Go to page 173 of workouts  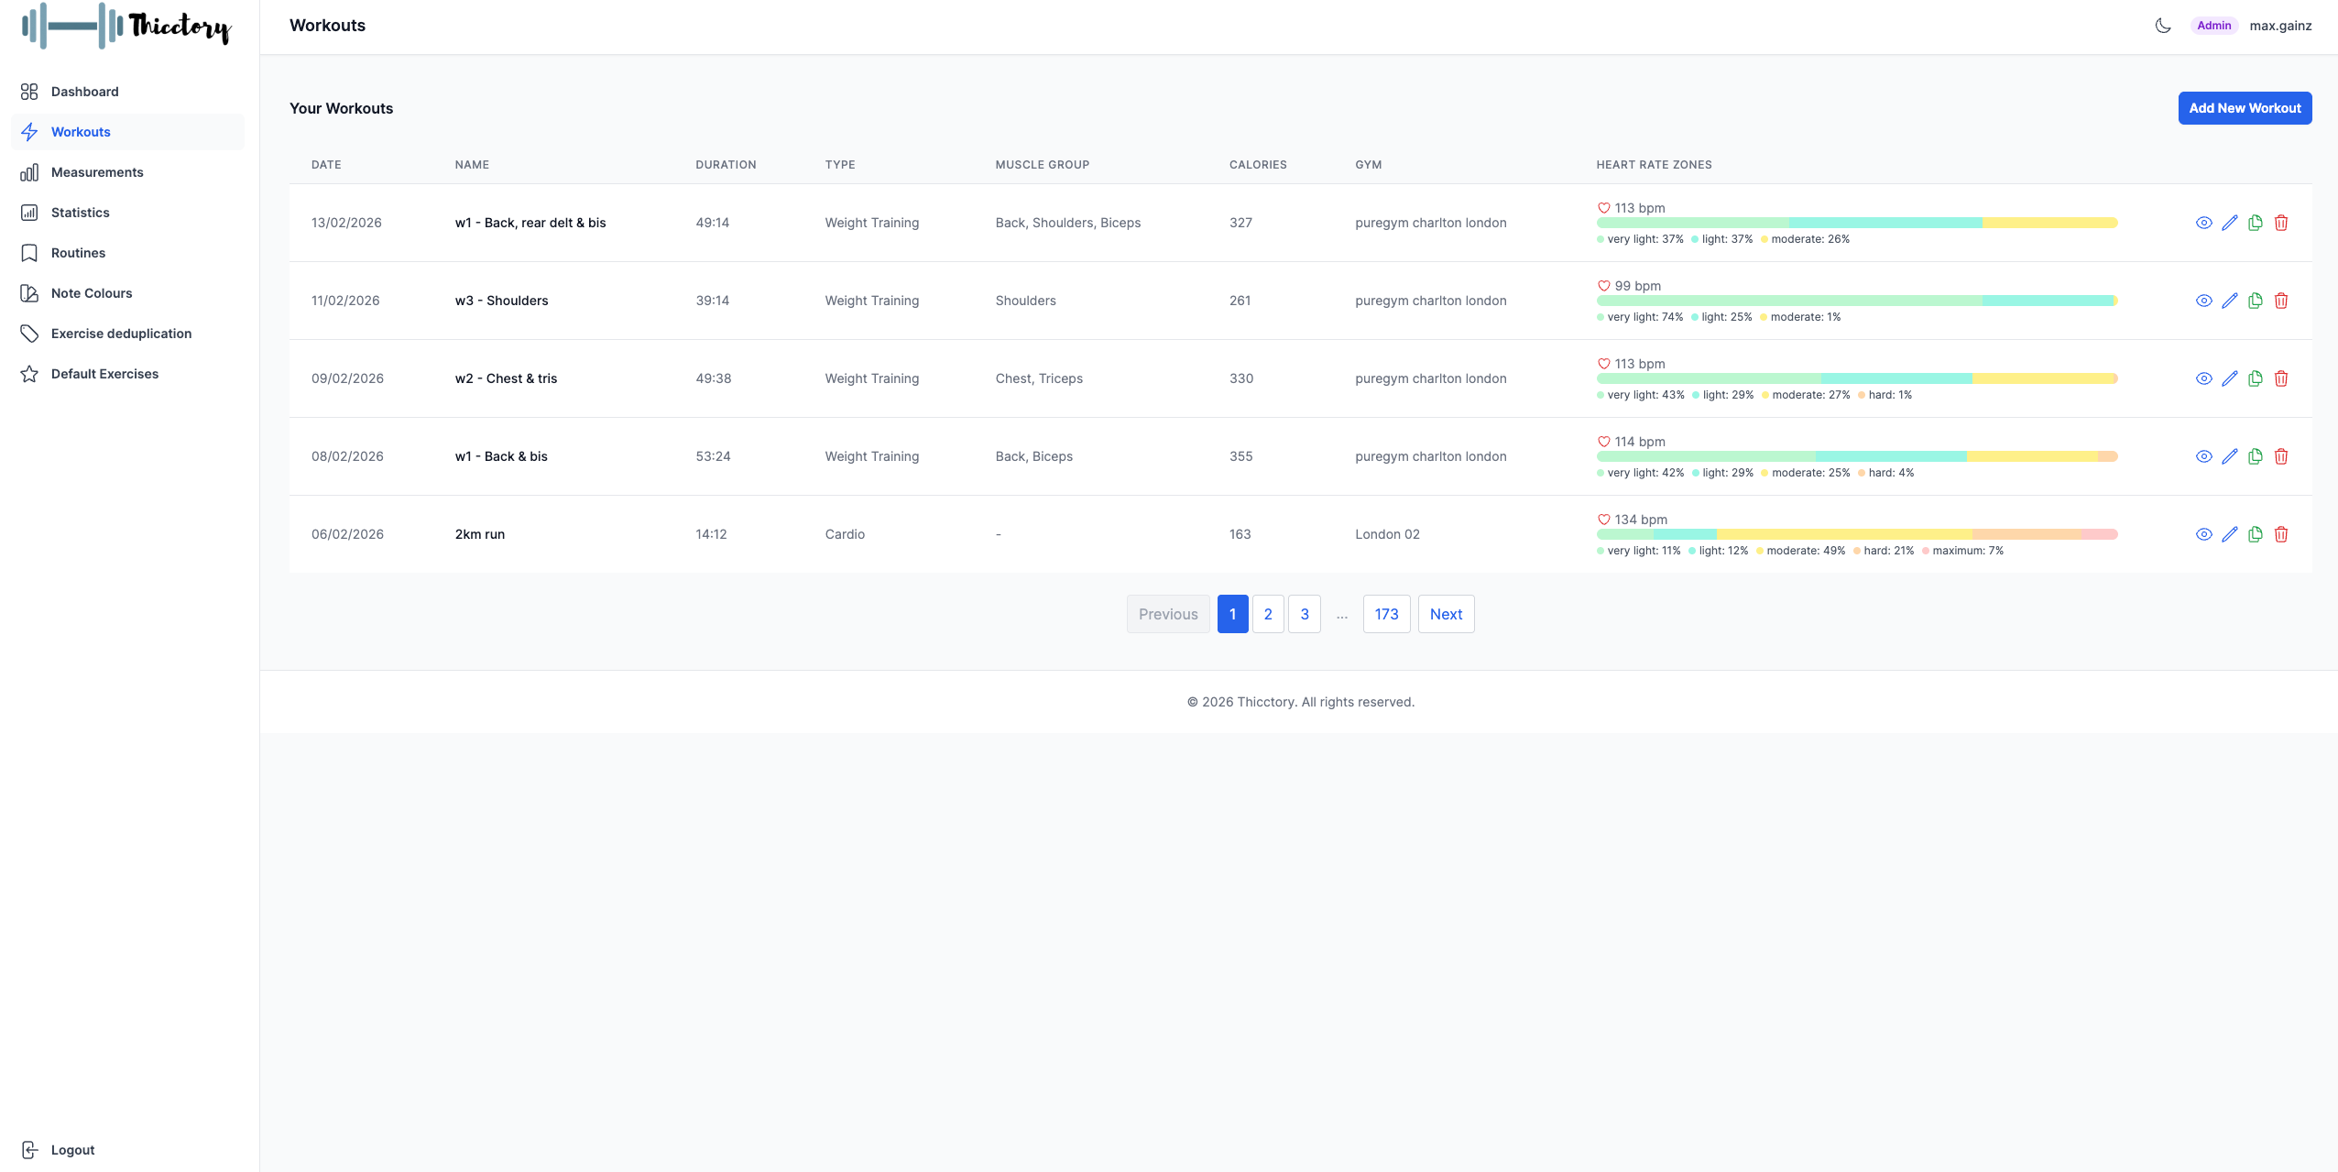pyautogui.click(x=1385, y=614)
